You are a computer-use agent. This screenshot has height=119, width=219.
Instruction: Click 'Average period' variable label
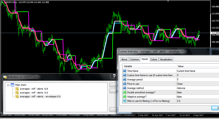[135, 80]
